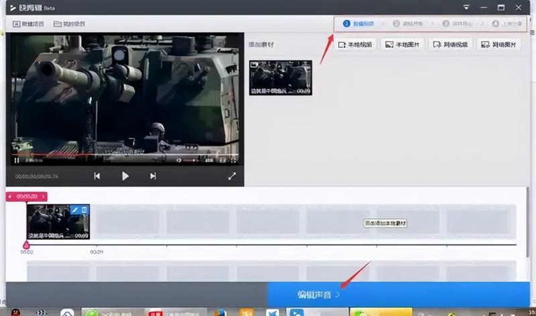Skip to next frame in preview controls
Image resolution: width=536 pixels, height=316 pixels.
pos(153,176)
